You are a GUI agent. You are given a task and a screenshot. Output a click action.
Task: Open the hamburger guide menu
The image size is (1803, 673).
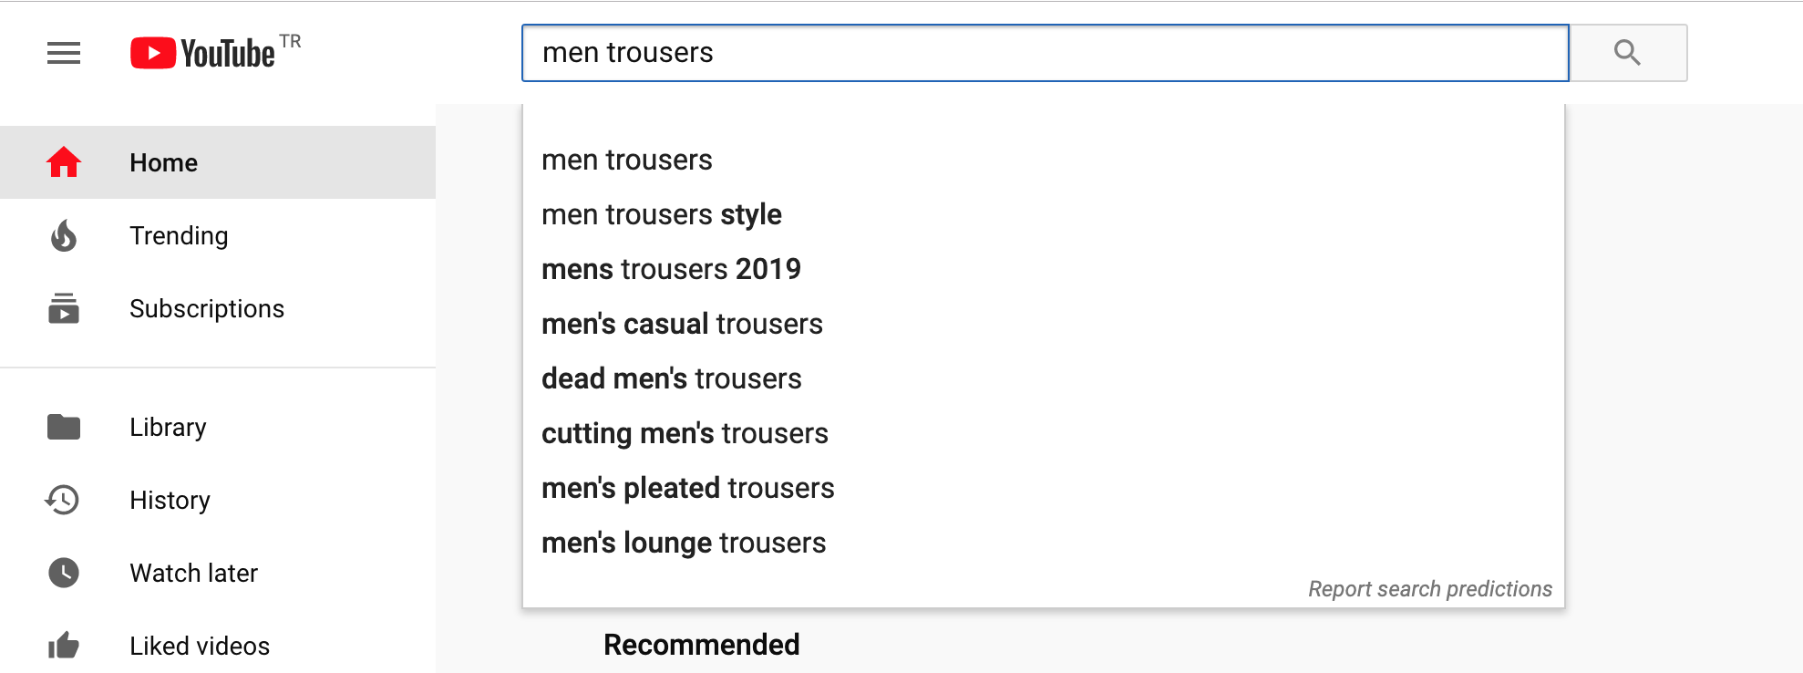pyautogui.click(x=64, y=53)
